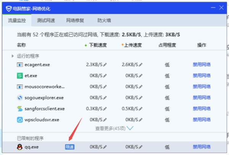This screenshot has height=155, width=229.
Task: Click the qq.exe penguin icon
Action: (x=20, y=147)
